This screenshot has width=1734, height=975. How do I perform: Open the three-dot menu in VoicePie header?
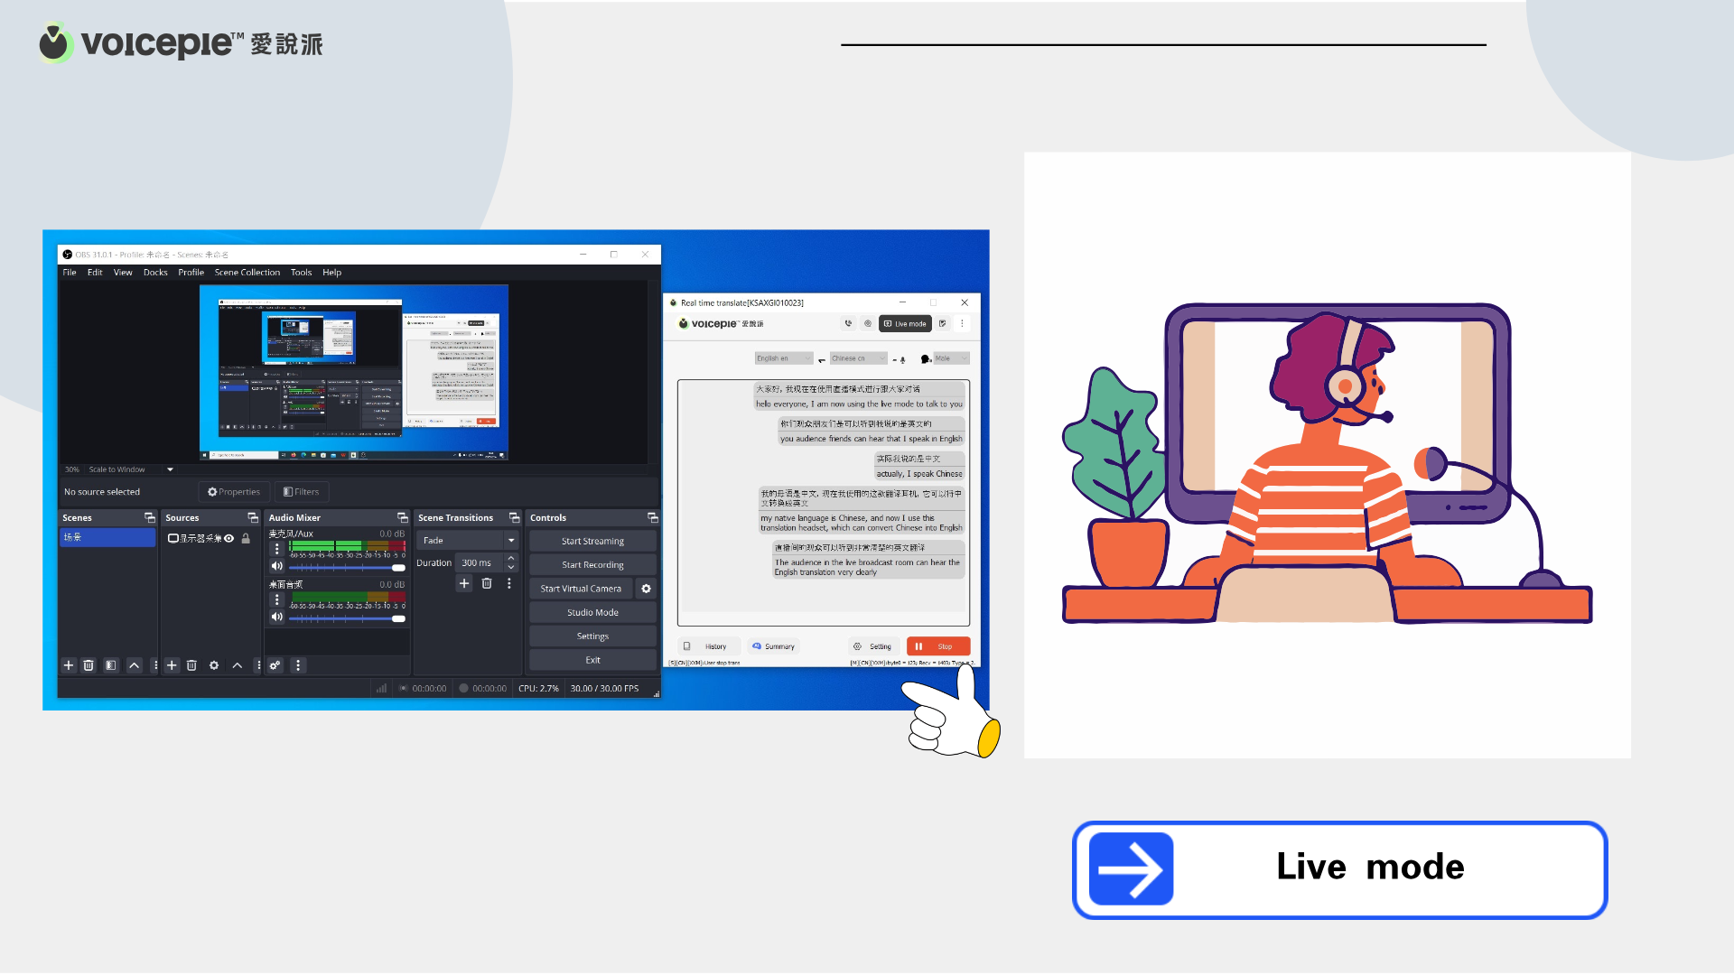[x=962, y=324]
